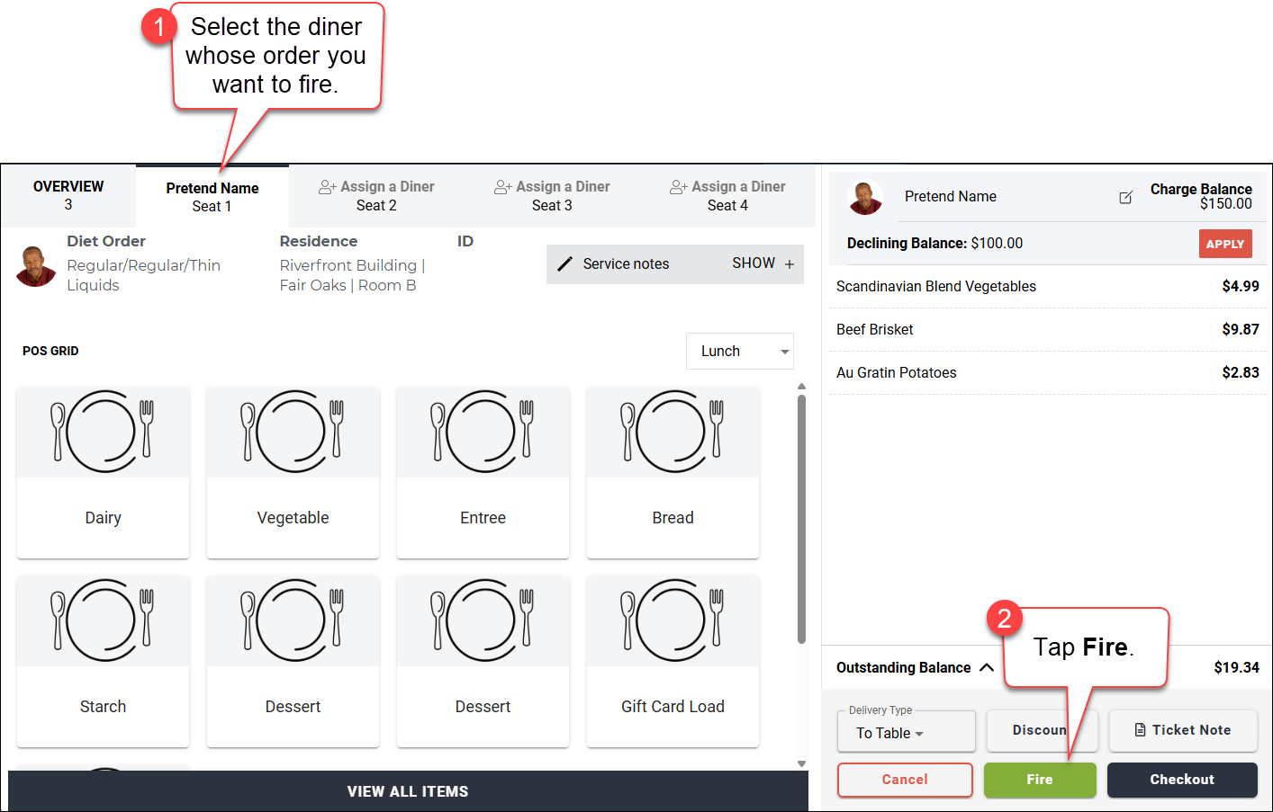Image resolution: width=1273 pixels, height=812 pixels.
Task: Switch to the Overview tab
Action: [68, 195]
